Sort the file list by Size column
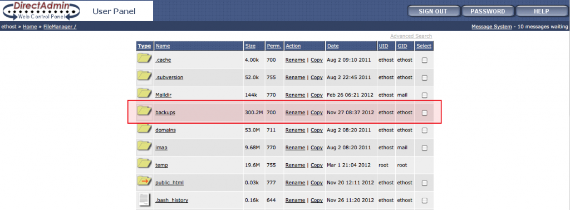 coord(250,46)
